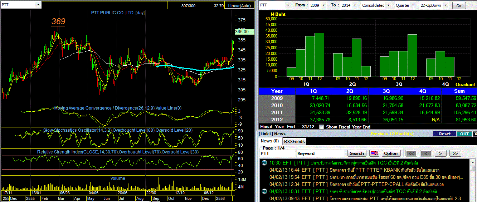Click the Sum column header
The image size is (477, 202).
[x=459, y=91]
